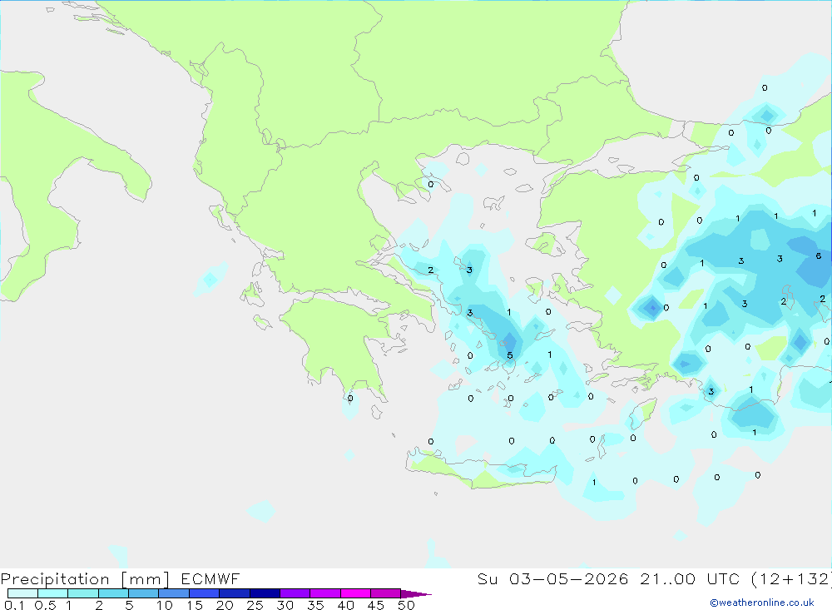This screenshot has height=610, width=832.
Task: Click the '45' legend scale label
Action: 376,605
